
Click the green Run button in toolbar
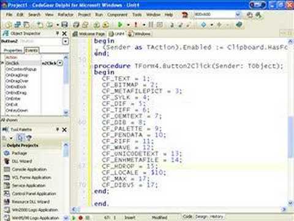120,25
